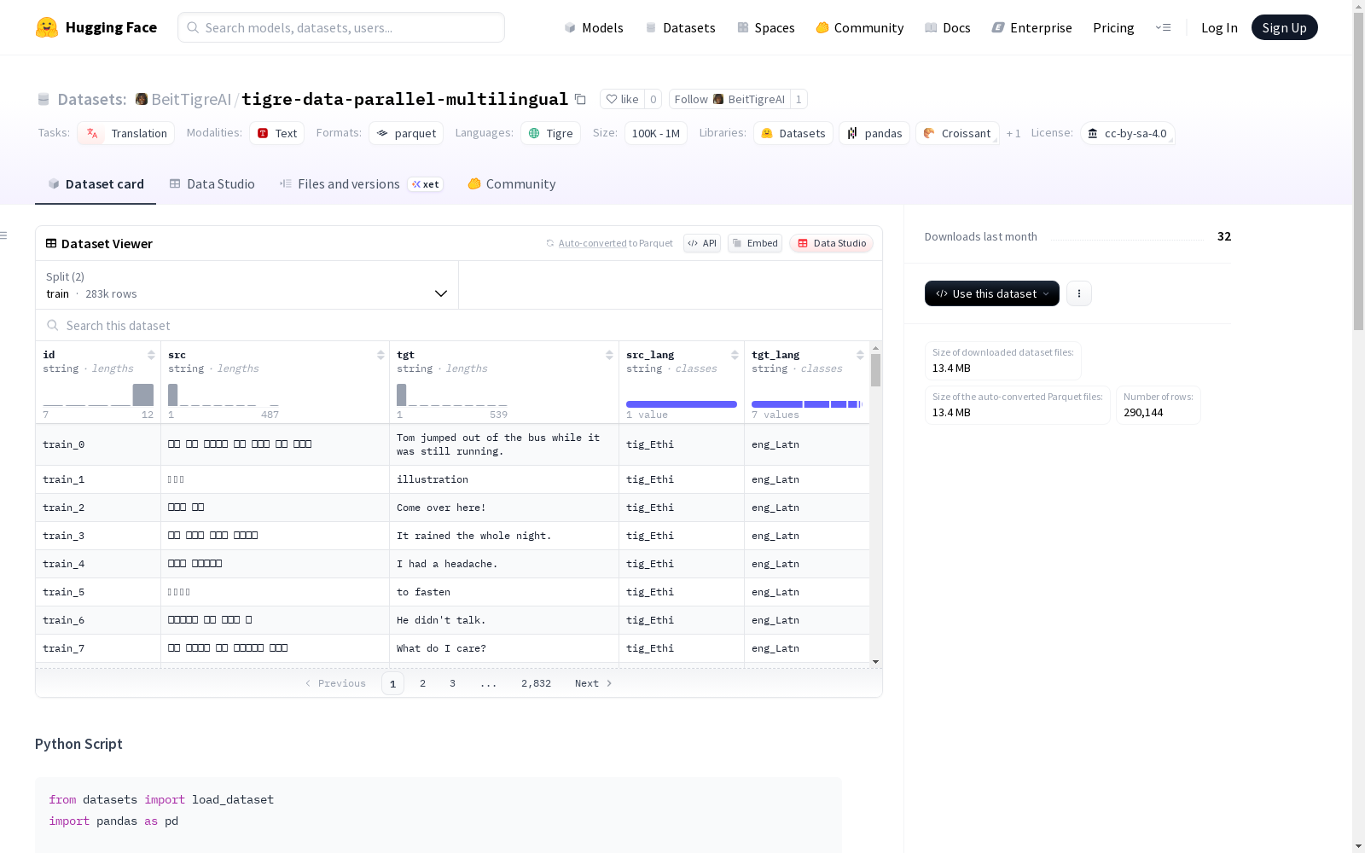Screen dimensions: 1365x853
Task: Sort the src_lang column
Action: 735,355
